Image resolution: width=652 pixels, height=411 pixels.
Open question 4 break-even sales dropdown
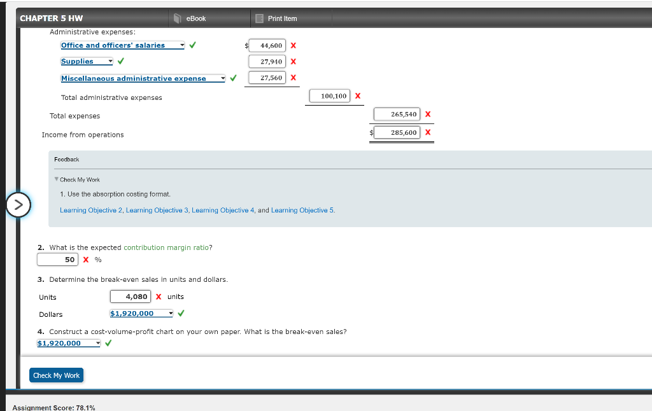pos(69,344)
